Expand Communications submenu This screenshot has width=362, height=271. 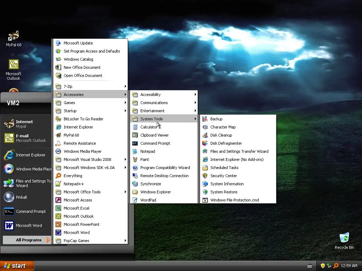[164, 103]
